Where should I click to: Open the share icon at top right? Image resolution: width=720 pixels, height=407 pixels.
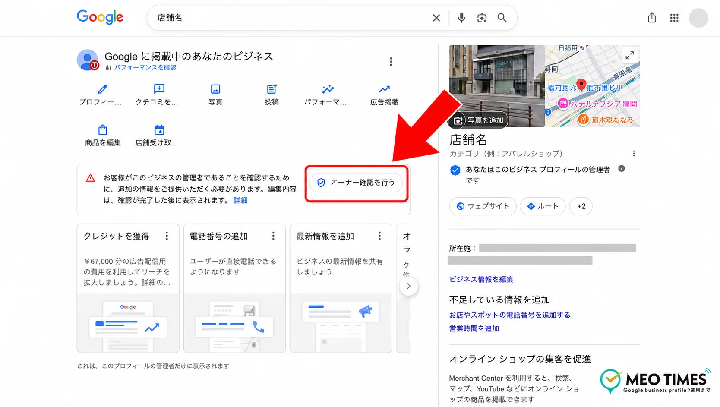[x=652, y=18]
